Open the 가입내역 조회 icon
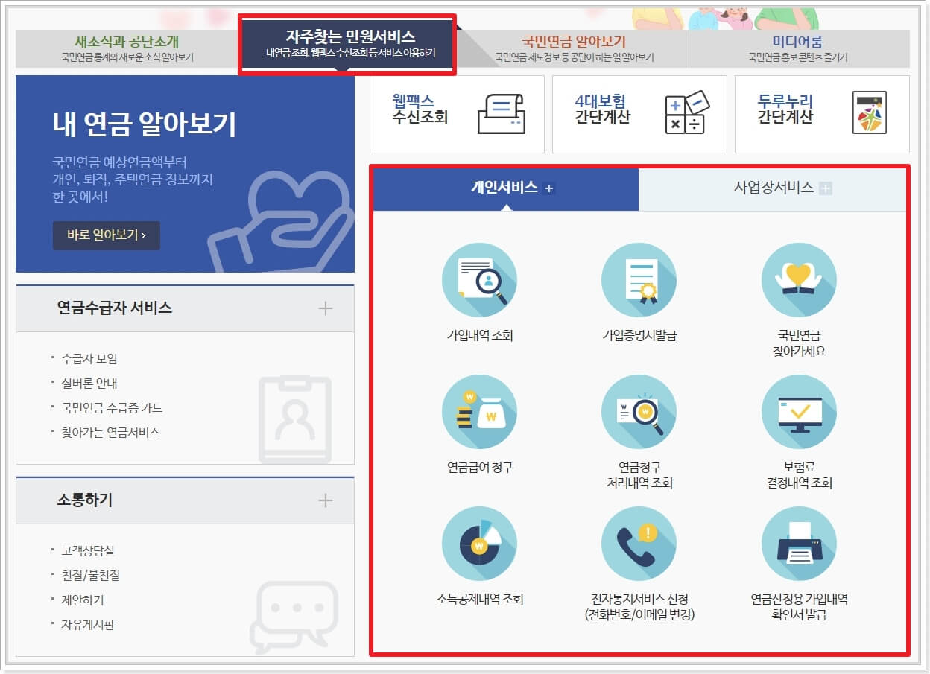930x674 pixels. coord(480,280)
